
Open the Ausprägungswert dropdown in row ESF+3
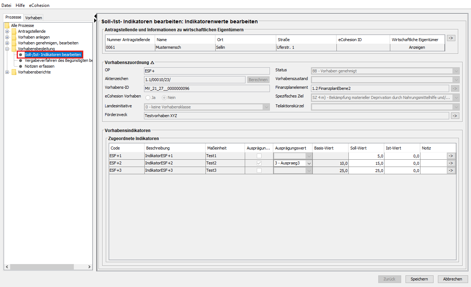pyautogui.click(x=309, y=171)
